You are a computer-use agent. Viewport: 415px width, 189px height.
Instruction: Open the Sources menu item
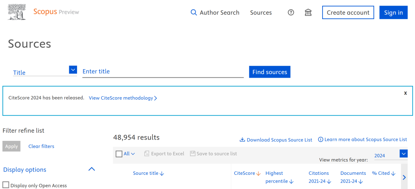coord(261,13)
